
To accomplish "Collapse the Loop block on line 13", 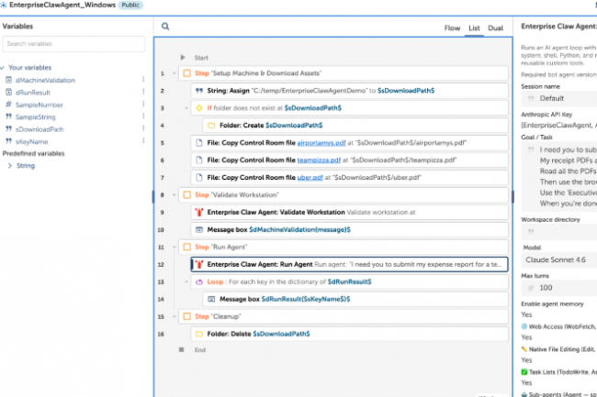I will (x=186, y=281).
